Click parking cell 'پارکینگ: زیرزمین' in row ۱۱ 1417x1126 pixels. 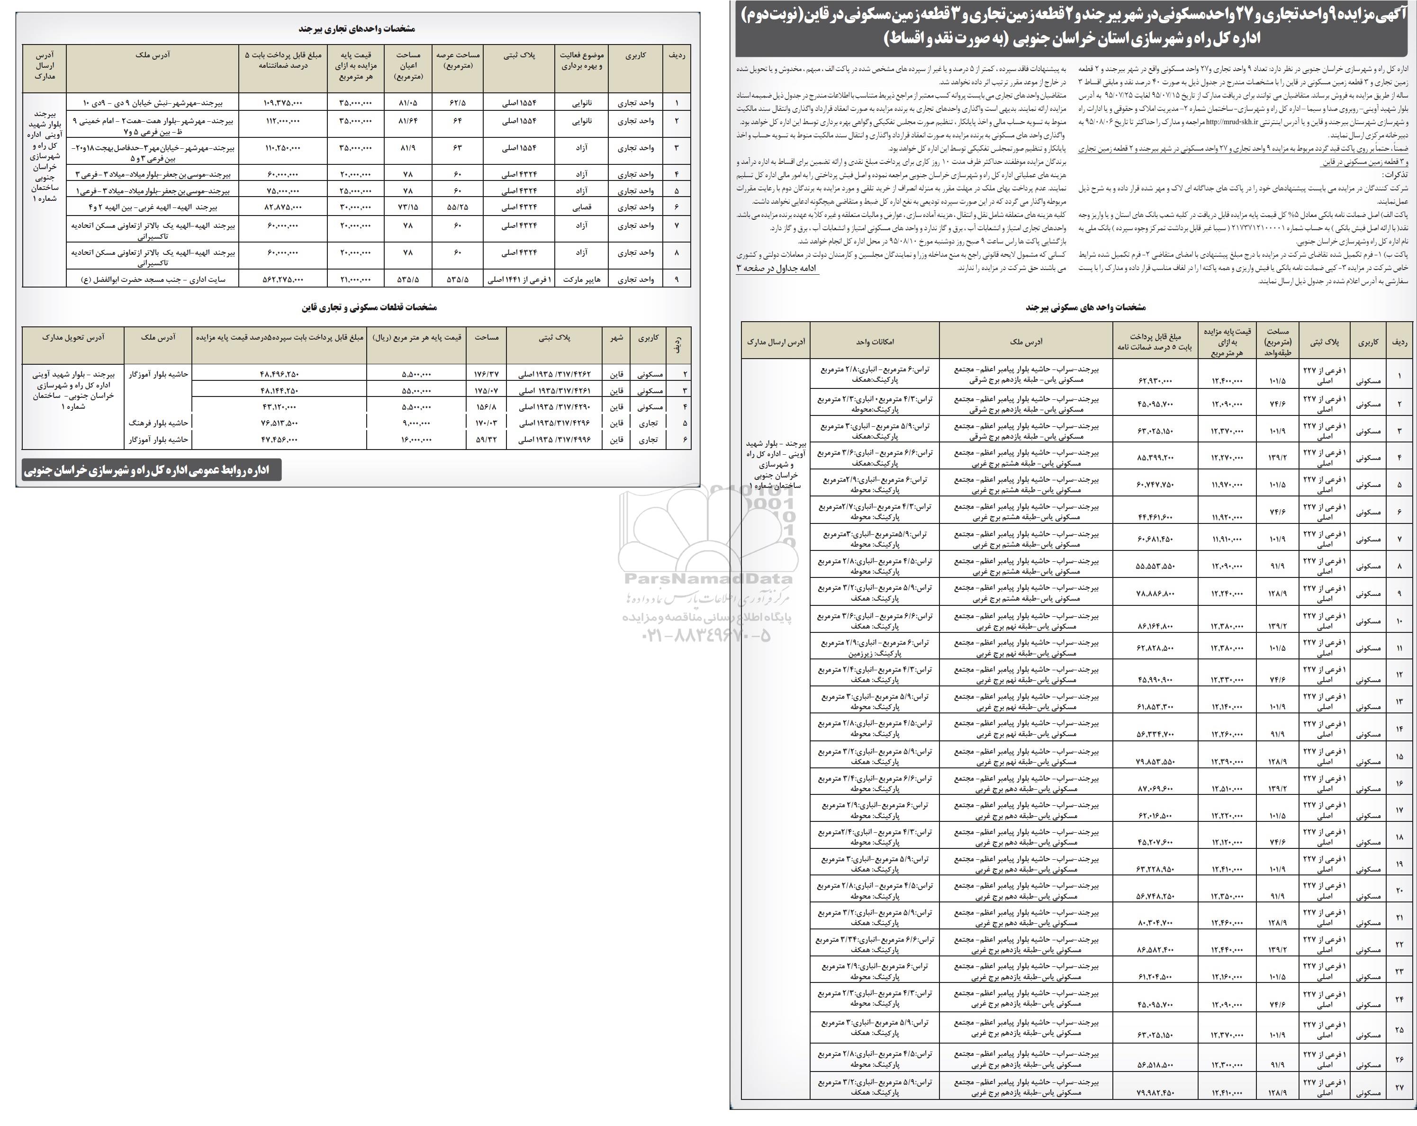pyautogui.click(x=874, y=653)
